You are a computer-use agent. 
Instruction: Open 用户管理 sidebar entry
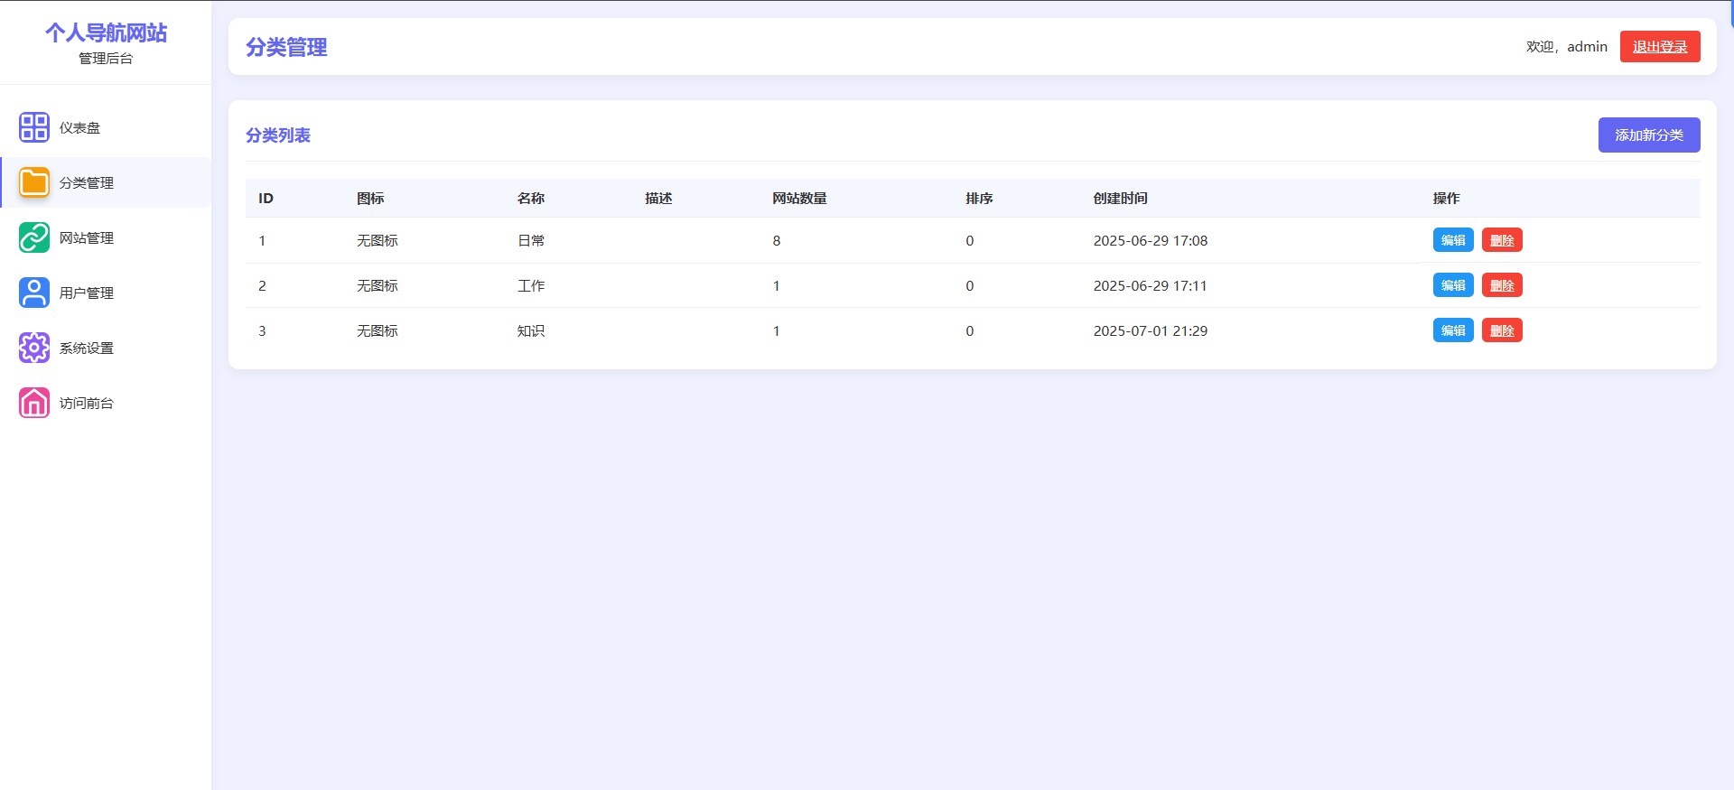tap(106, 293)
